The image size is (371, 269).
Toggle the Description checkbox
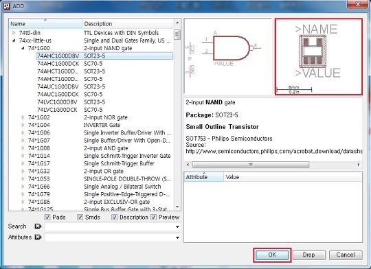click(115, 217)
